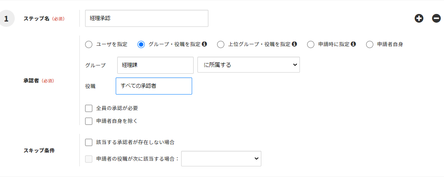Choose the 申請者自身 radio option

click(x=370, y=45)
